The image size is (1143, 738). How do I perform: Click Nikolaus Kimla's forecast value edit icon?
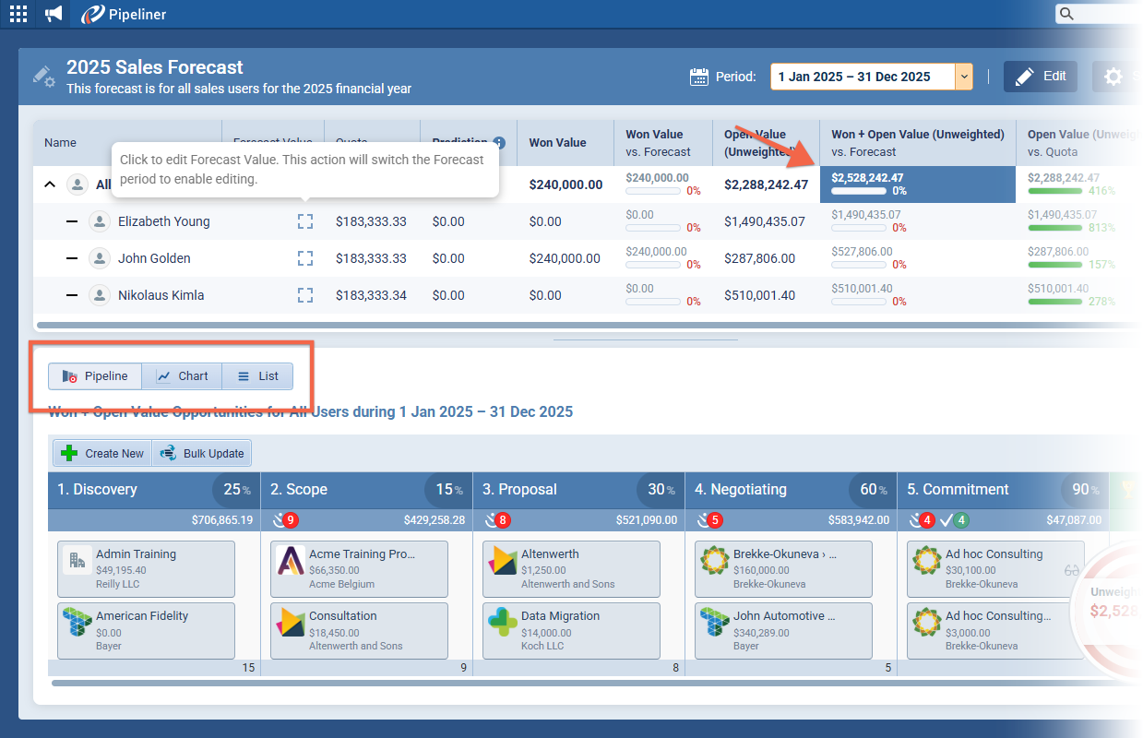coord(305,295)
